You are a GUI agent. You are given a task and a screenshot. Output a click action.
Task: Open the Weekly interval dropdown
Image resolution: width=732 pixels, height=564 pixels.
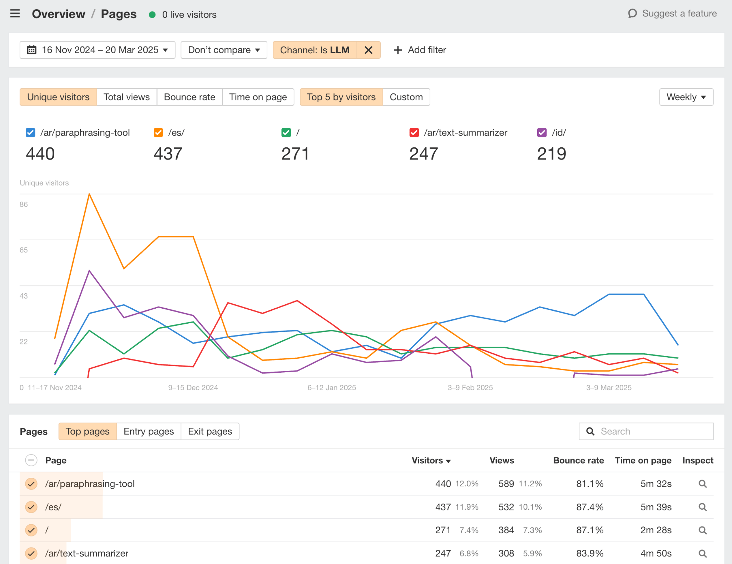point(686,97)
